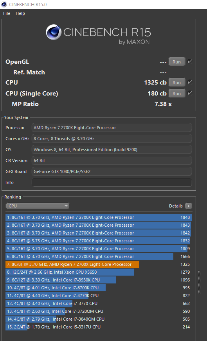Select ranking entry 6 scoring 1666
This screenshot has height=341, width=207.
[x=99, y=256]
